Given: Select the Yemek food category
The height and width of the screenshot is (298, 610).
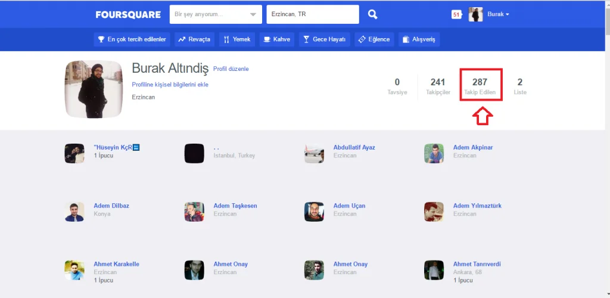Looking at the screenshot, I should coord(237,39).
